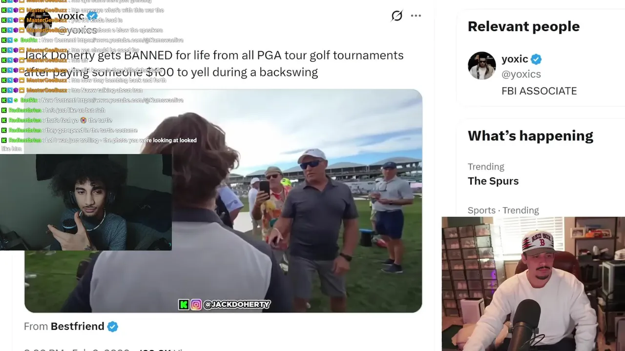
Task: Open the Sports · Trending item
Action: pos(503,210)
